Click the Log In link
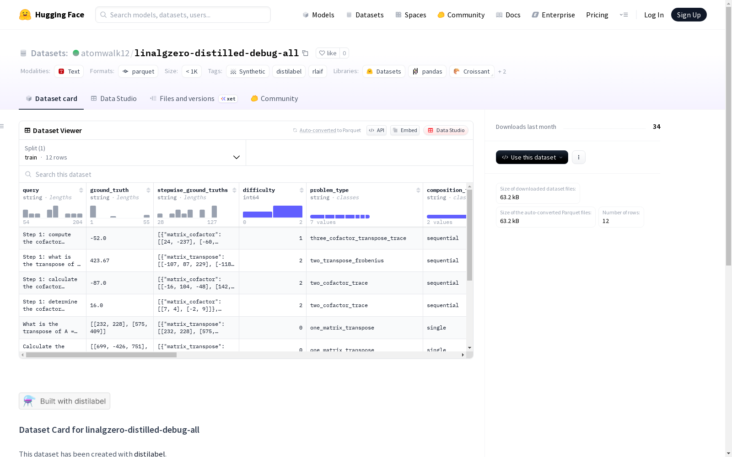Image resolution: width=732 pixels, height=457 pixels. click(x=654, y=15)
